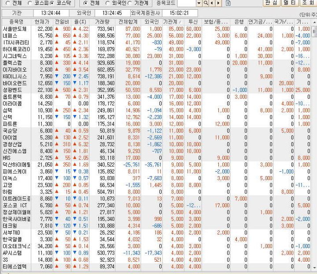The width and height of the screenshot is (317, 274).
Task: Select the ITX시큐리티 stock name
Action: pyautogui.click(x=16, y=43)
